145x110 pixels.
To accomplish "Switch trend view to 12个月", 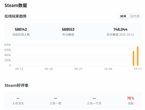I will (135, 16).
